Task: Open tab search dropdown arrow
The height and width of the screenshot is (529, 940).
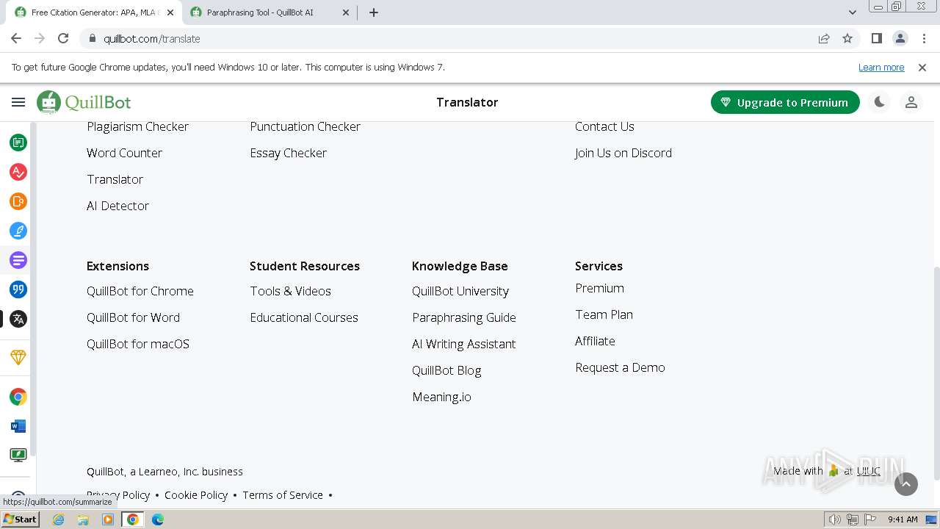Action: [x=853, y=12]
